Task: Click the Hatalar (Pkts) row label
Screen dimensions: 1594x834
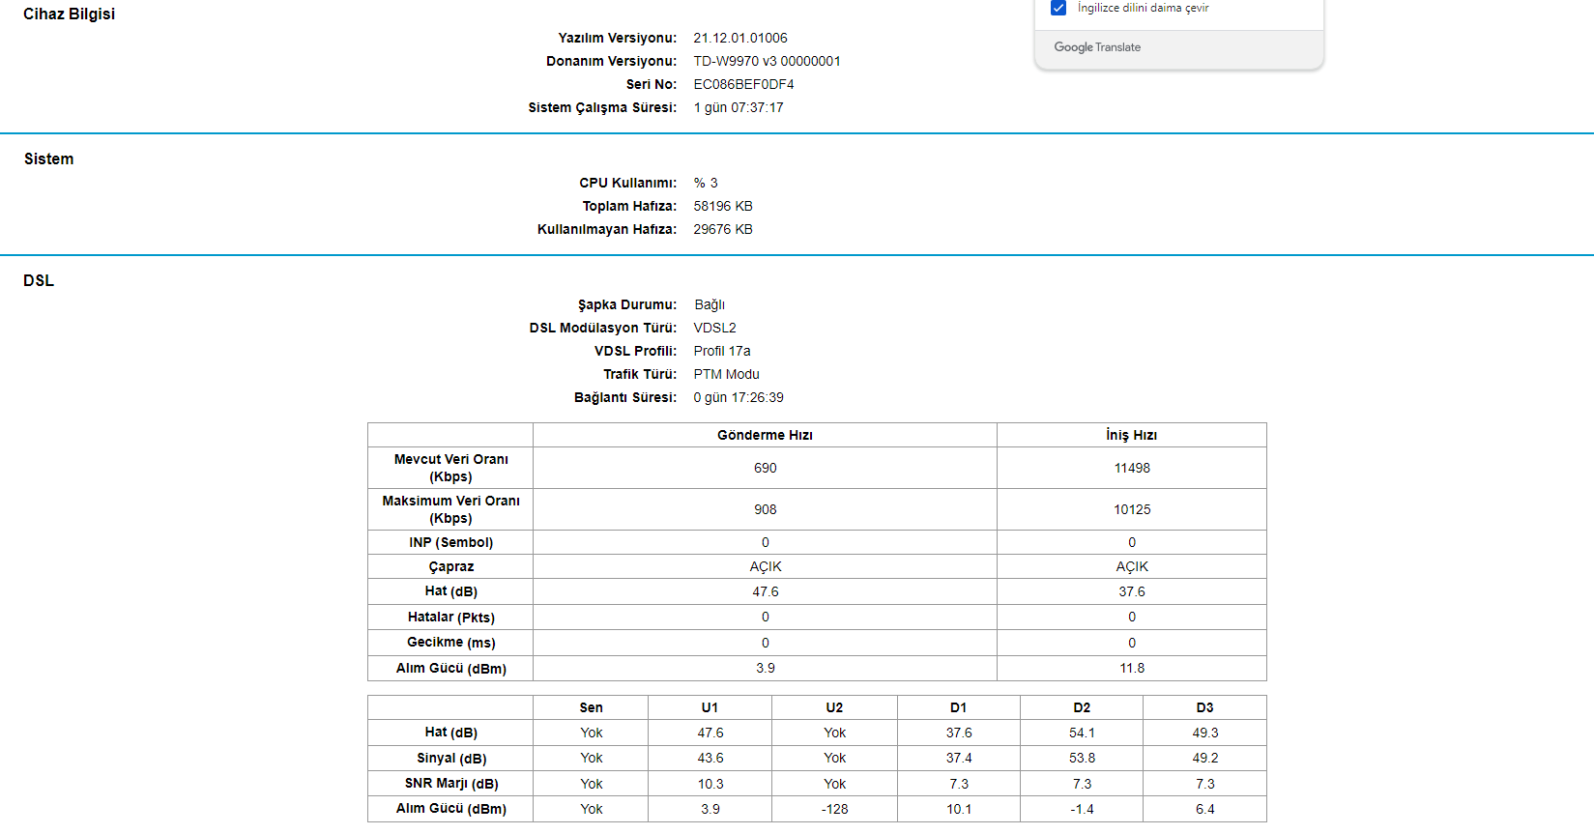Action: (x=450, y=617)
